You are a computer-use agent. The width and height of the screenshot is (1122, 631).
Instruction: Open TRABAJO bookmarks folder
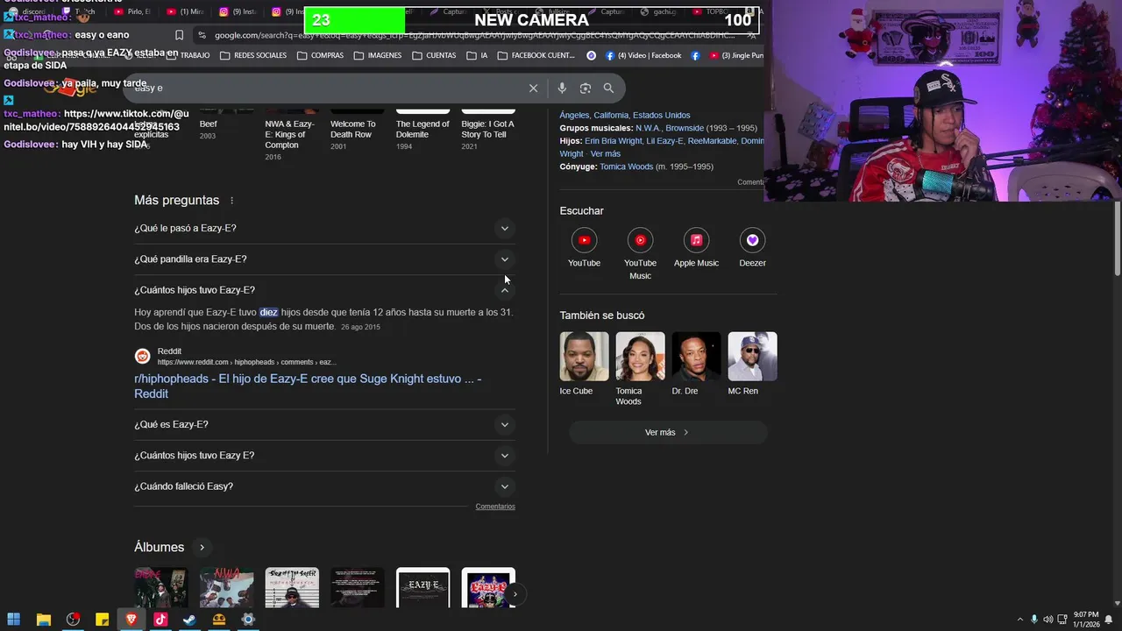coord(188,55)
